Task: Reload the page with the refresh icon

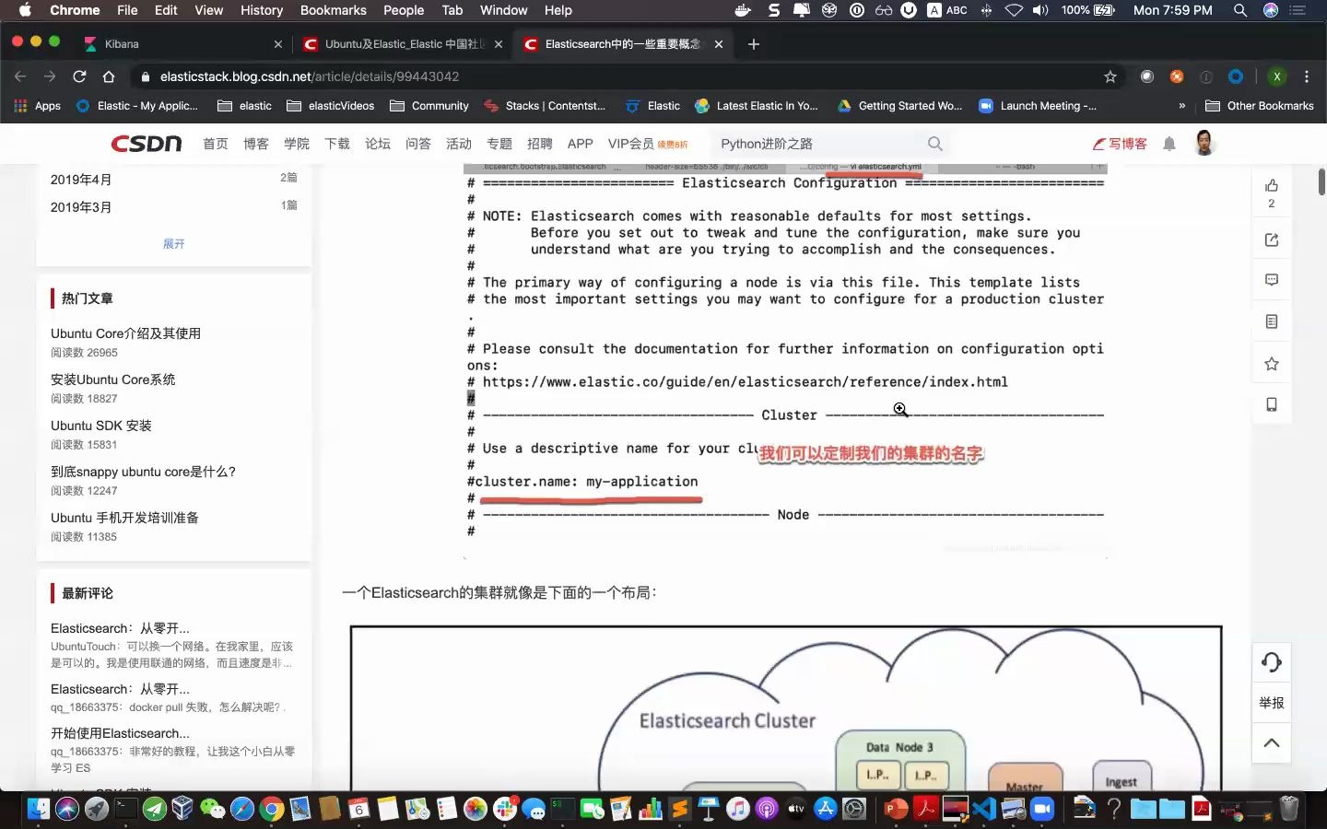Action: point(79,76)
